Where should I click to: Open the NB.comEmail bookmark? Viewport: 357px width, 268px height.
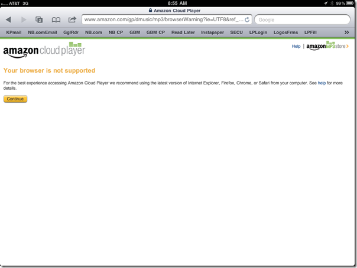tap(43, 32)
